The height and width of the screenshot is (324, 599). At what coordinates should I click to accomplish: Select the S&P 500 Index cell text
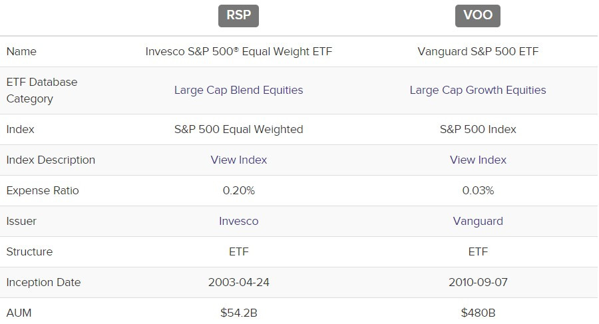click(x=477, y=129)
